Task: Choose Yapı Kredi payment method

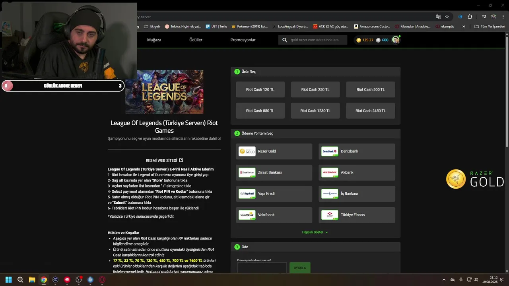Action: point(274,194)
